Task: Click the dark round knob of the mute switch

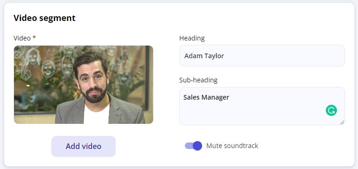Action: 197,146
